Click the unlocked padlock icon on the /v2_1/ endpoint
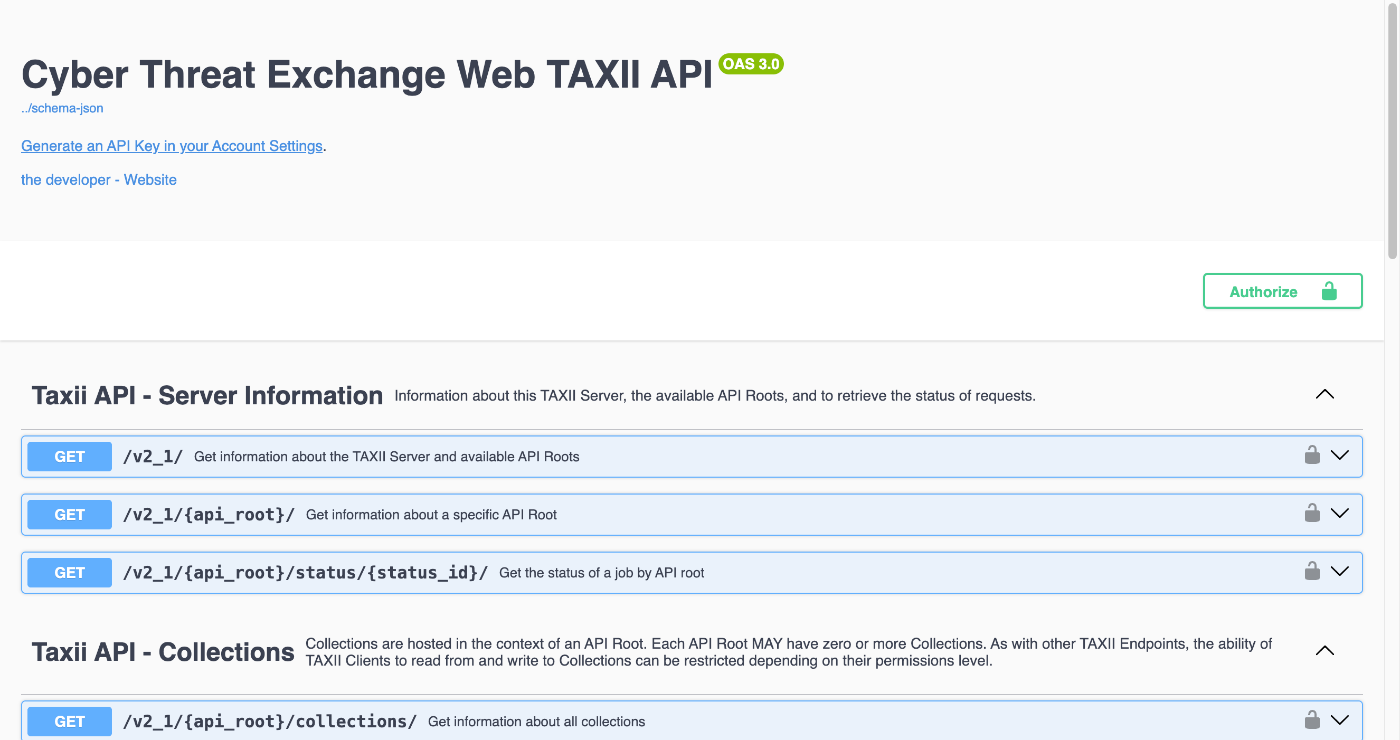The image size is (1400, 740). pos(1312,456)
